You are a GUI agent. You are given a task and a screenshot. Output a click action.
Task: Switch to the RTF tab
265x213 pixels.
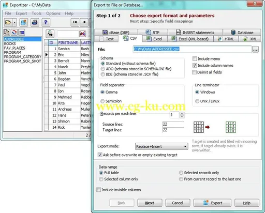tap(153, 33)
